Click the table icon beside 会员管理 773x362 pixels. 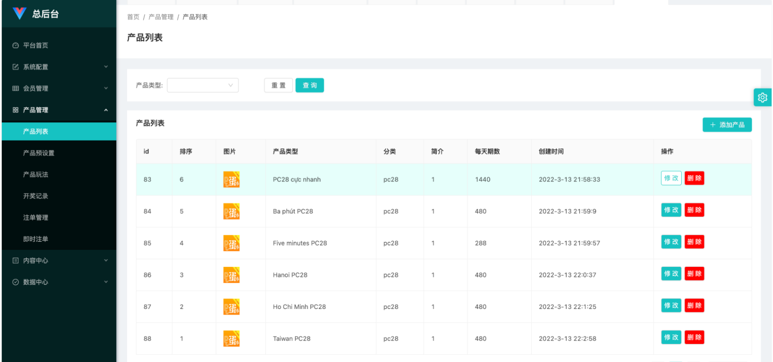pos(16,88)
